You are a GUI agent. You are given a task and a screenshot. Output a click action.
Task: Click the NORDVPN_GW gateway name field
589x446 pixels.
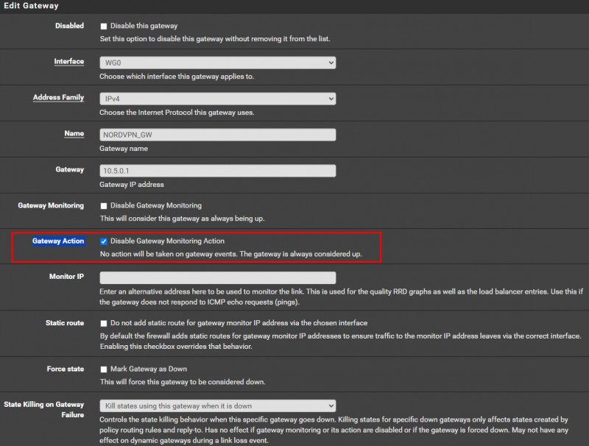[x=217, y=135]
